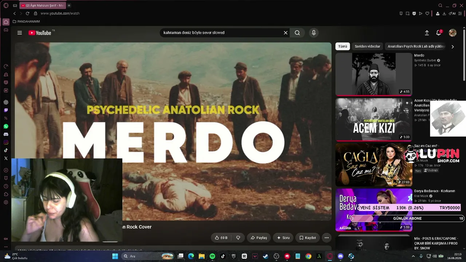Open Opera sidebar home icon
Viewport: 466px width, 262px height.
6,22
